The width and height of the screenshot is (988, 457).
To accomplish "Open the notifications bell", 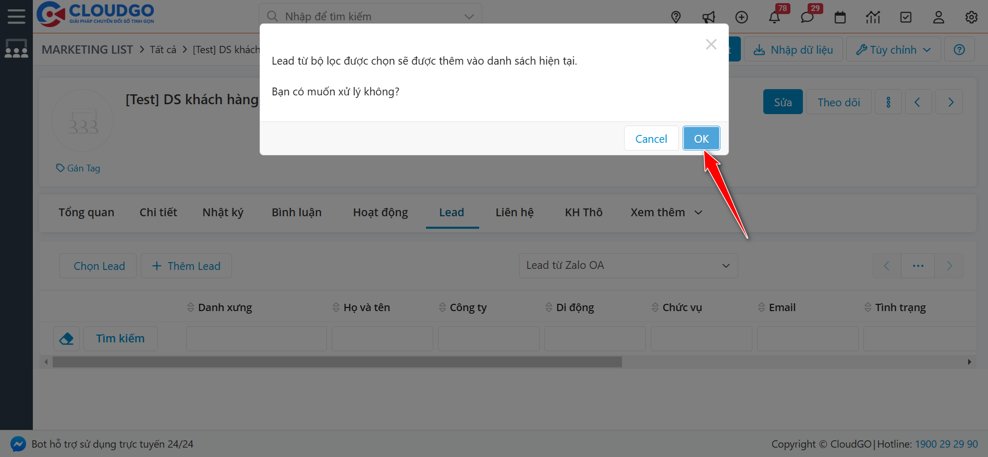I will click(774, 18).
